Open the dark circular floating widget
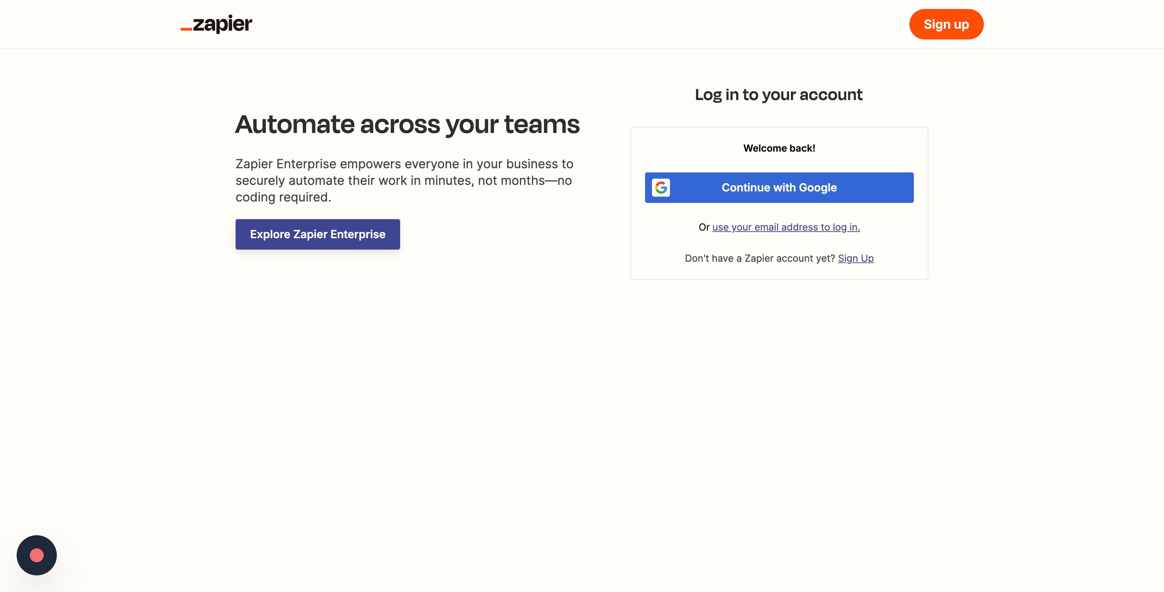This screenshot has width=1164, height=592. coord(37,555)
